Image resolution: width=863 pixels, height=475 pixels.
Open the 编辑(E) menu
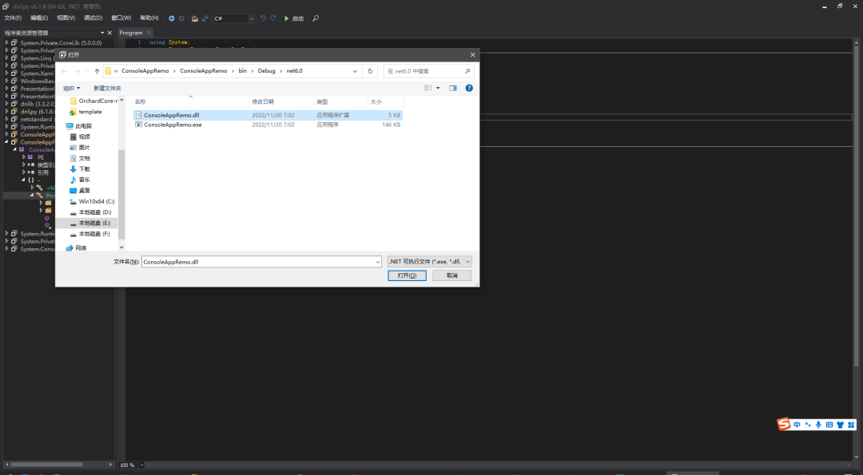coord(39,18)
